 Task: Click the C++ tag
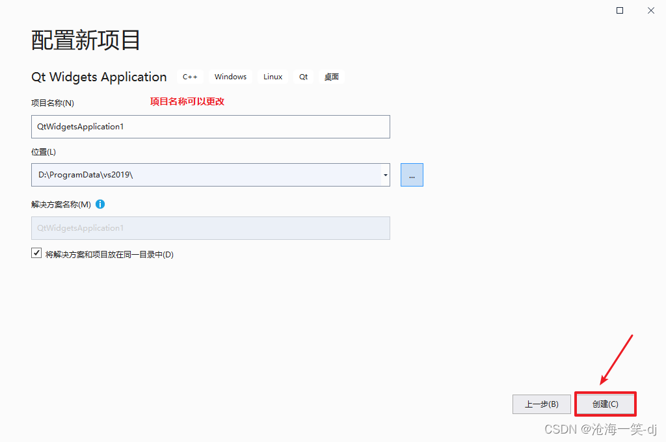click(190, 77)
